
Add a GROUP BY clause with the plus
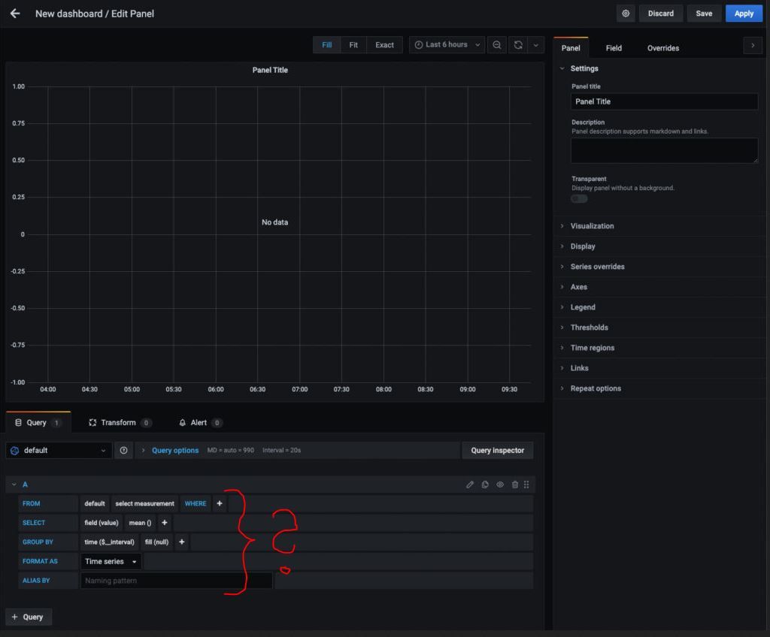click(x=182, y=542)
